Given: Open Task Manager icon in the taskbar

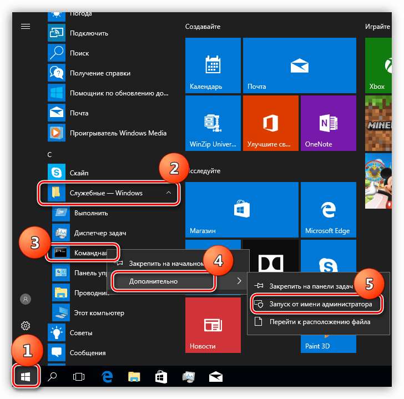Looking at the screenshot, I should pyautogui.click(x=188, y=377).
